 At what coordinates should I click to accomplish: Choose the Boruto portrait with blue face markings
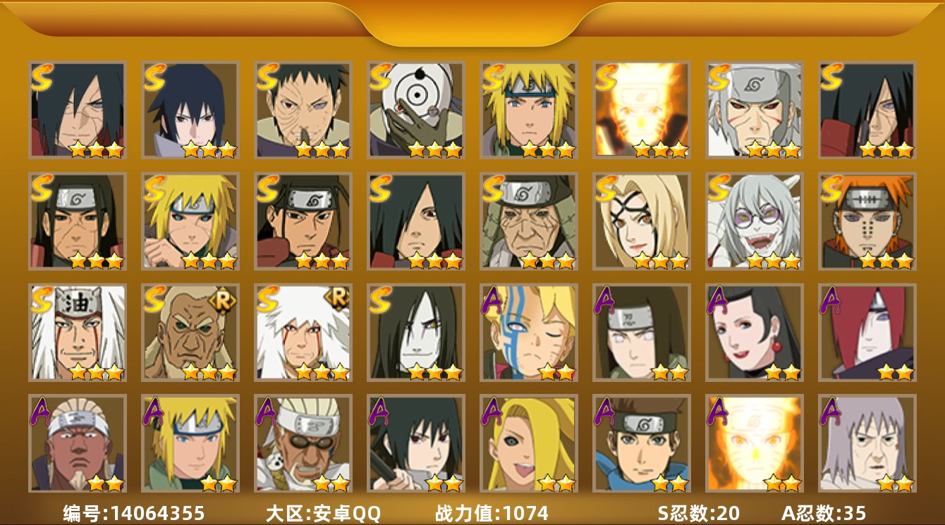529,333
